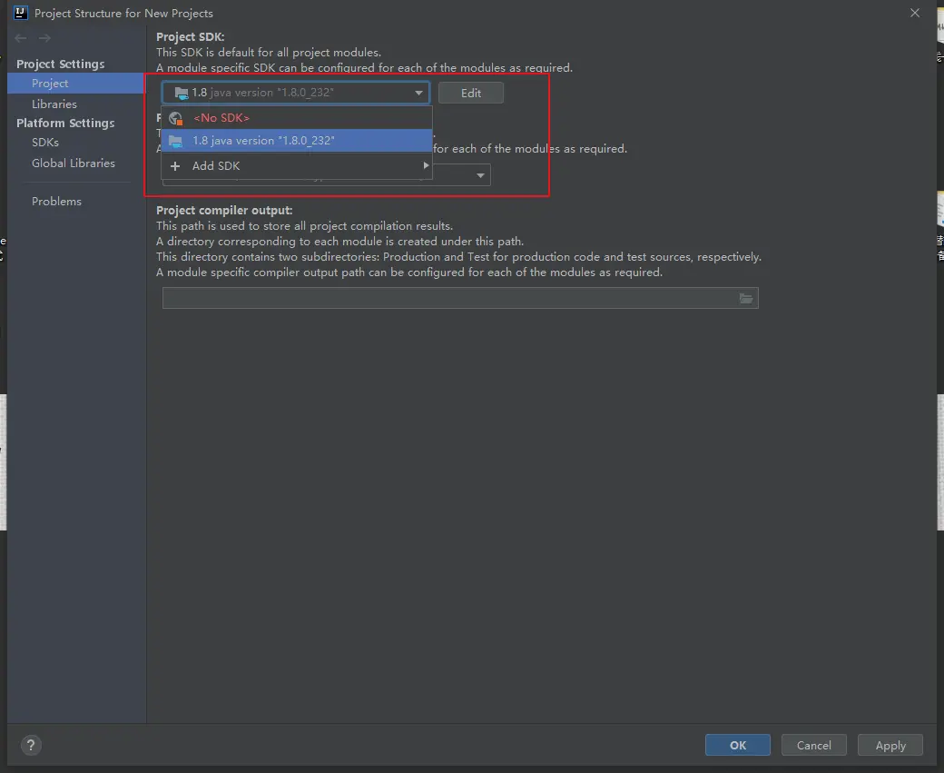Image resolution: width=944 pixels, height=773 pixels.
Task: Close the Project Structure dialog
Action: click(915, 13)
